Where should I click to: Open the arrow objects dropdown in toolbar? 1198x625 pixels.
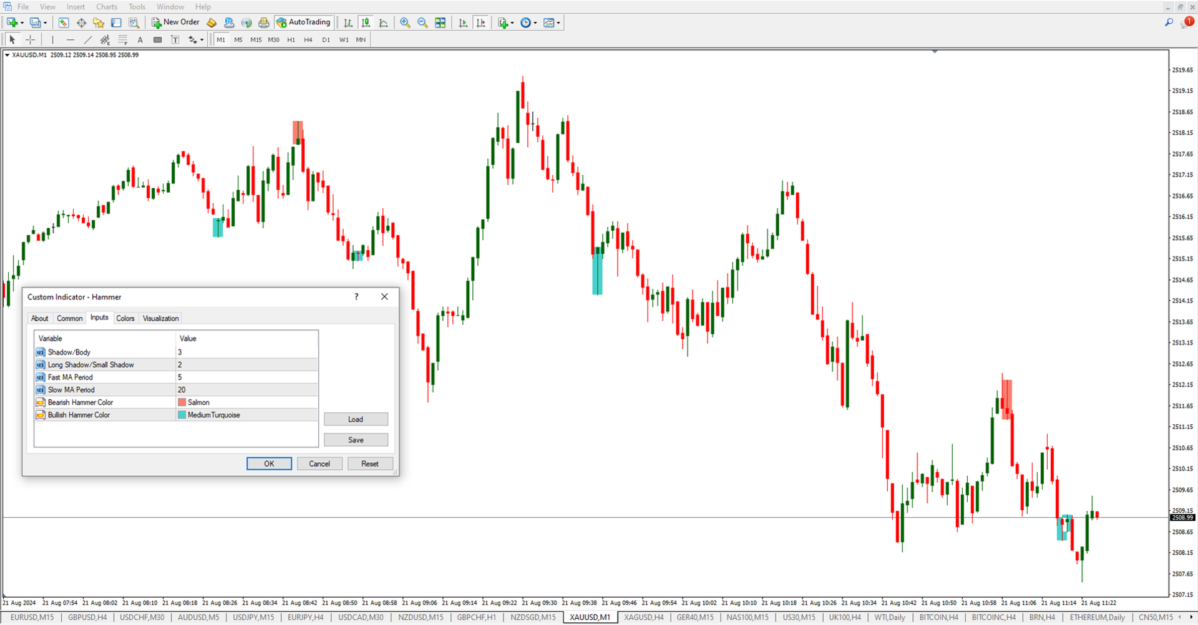pos(202,39)
